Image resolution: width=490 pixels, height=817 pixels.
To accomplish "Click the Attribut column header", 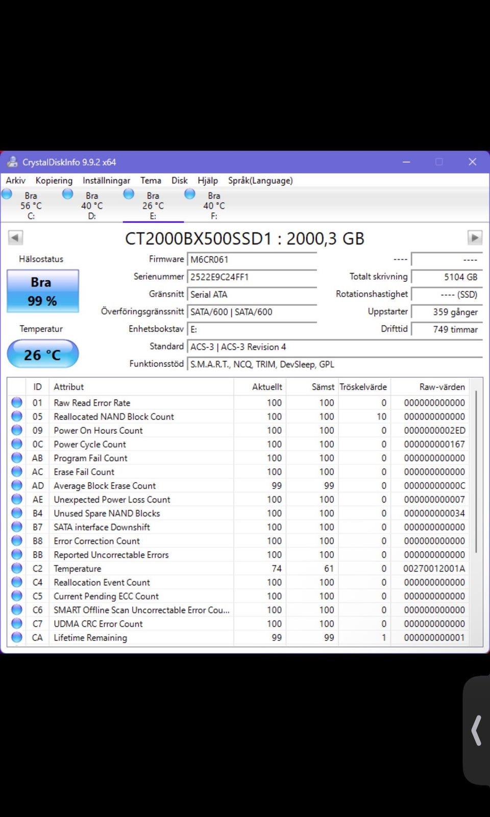I will click(x=141, y=387).
